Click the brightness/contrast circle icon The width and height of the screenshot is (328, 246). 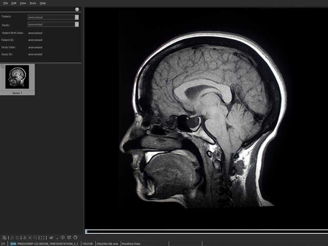[75, 237]
